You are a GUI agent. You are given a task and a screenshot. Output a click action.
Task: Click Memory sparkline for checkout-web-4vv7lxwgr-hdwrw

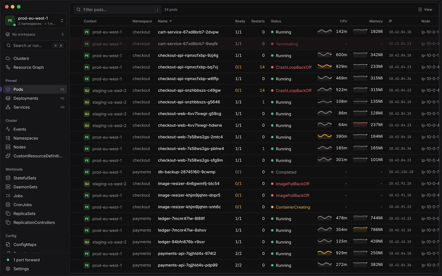coord(360,125)
